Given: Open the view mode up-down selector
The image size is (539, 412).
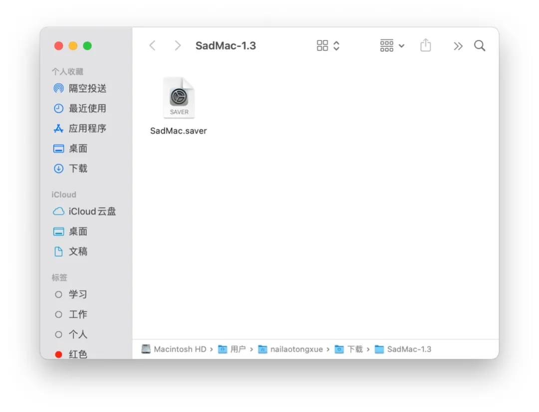Looking at the screenshot, I should pyautogui.click(x=336, y=45).
